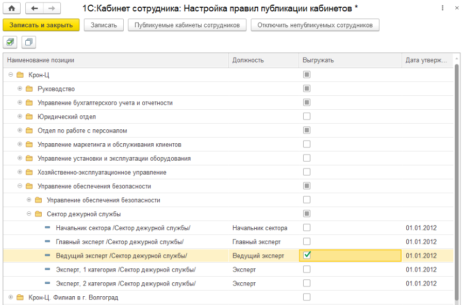Collapse Сектор дежурной службы group

click(x=29, y=214)
